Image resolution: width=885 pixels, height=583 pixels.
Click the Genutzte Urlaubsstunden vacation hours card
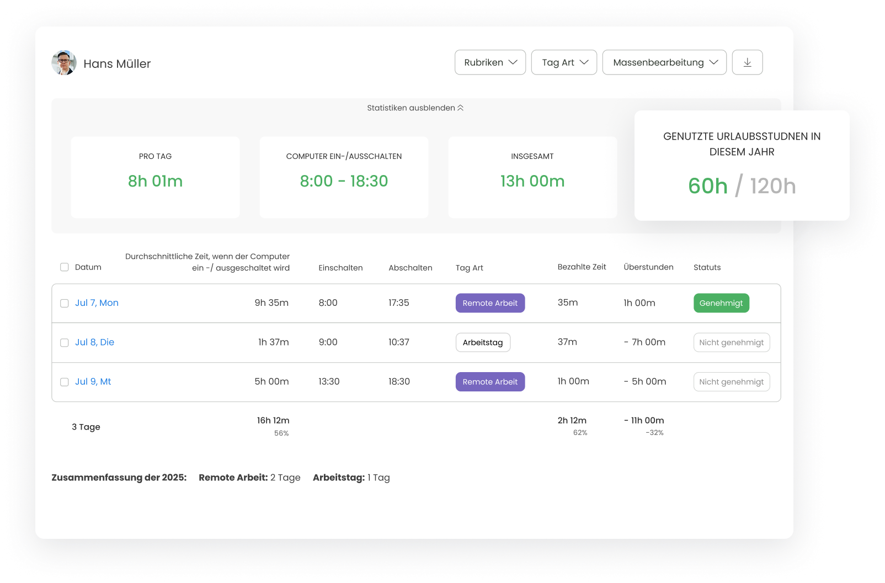742,166
